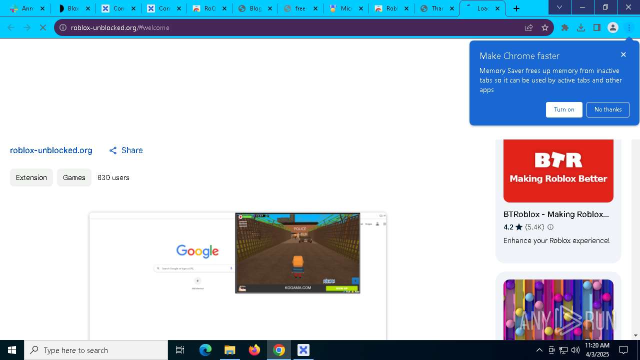Select the Games category chip
The width and height of the screenshot is (640, 360).
coord(74,177)
